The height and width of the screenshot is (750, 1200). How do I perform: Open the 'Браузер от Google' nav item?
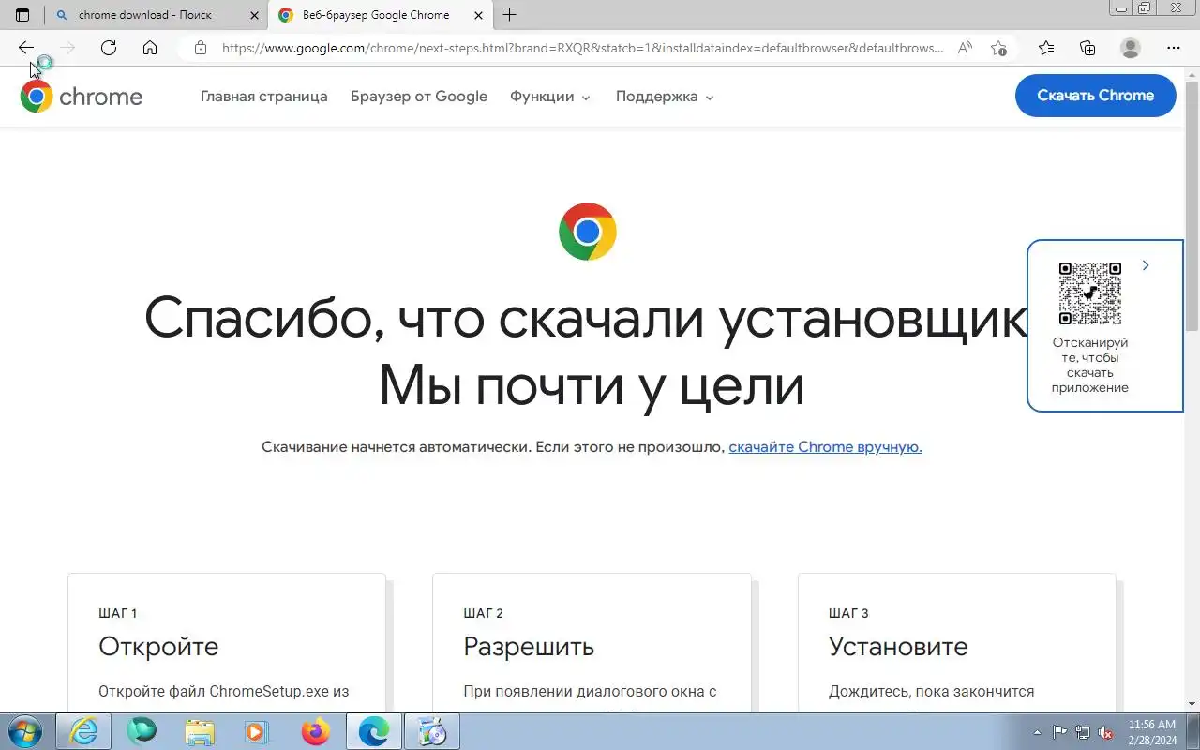(419, 97)
